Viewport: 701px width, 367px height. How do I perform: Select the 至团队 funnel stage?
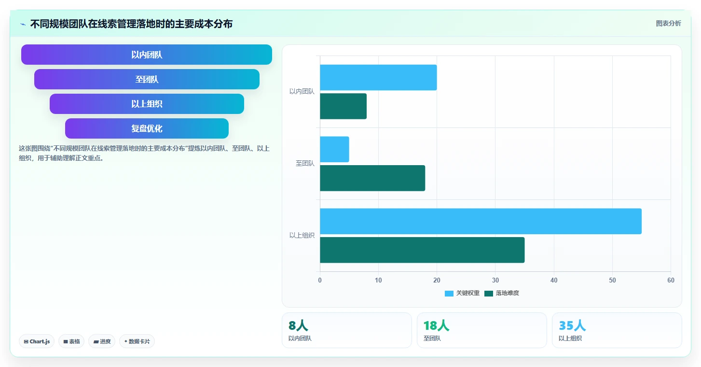pyautogui.click(x=147, y=79)
